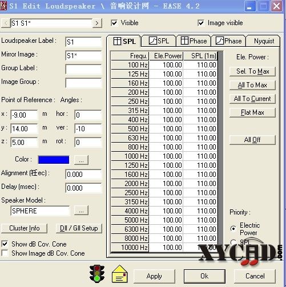The height and width of the screenshot is (287, 286).
Task: Open the SPL graph tab icon
Action: click(x=153, y=41)
